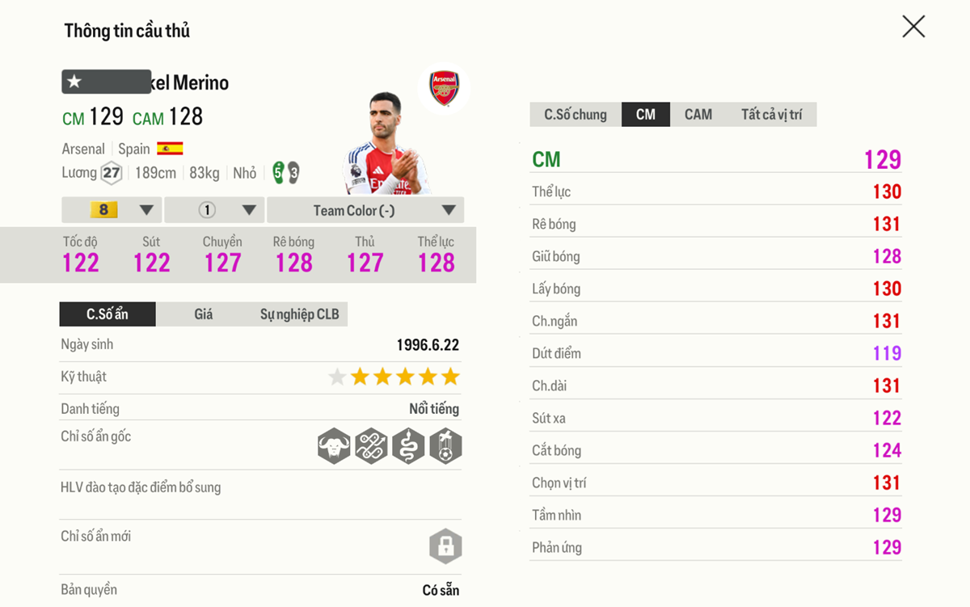
Task: Click the Arsenal club crest icon
Action: pyautogui.click(x=444, y=87)
